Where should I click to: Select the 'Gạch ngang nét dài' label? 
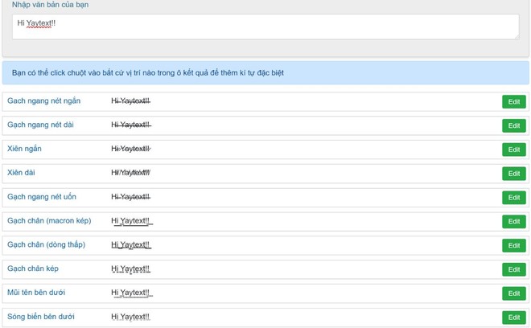(x=41, y=125)
